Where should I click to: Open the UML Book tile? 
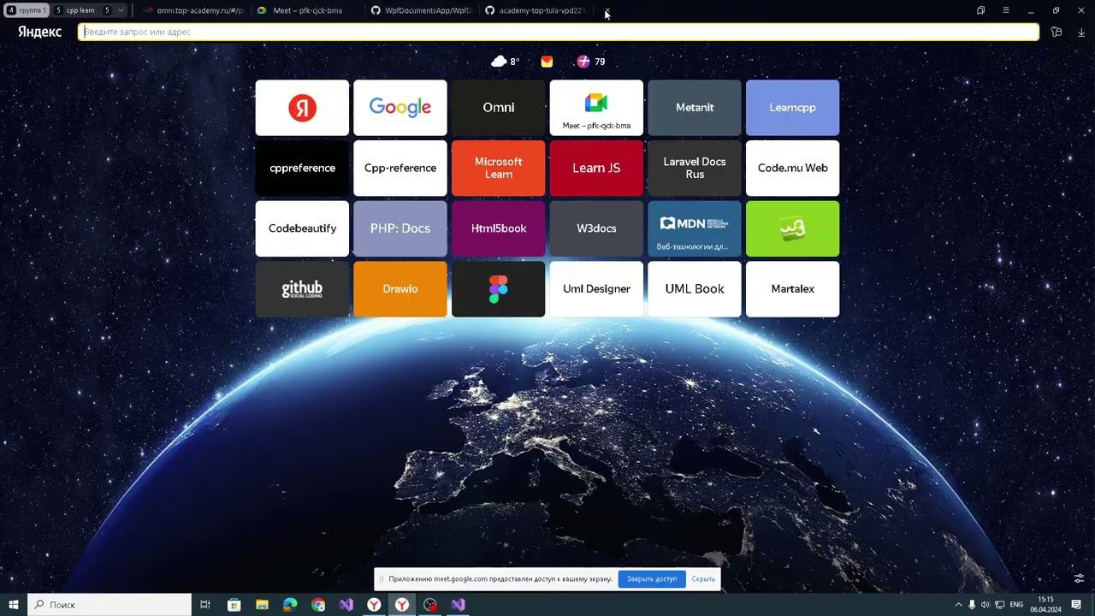pos(695,289)
